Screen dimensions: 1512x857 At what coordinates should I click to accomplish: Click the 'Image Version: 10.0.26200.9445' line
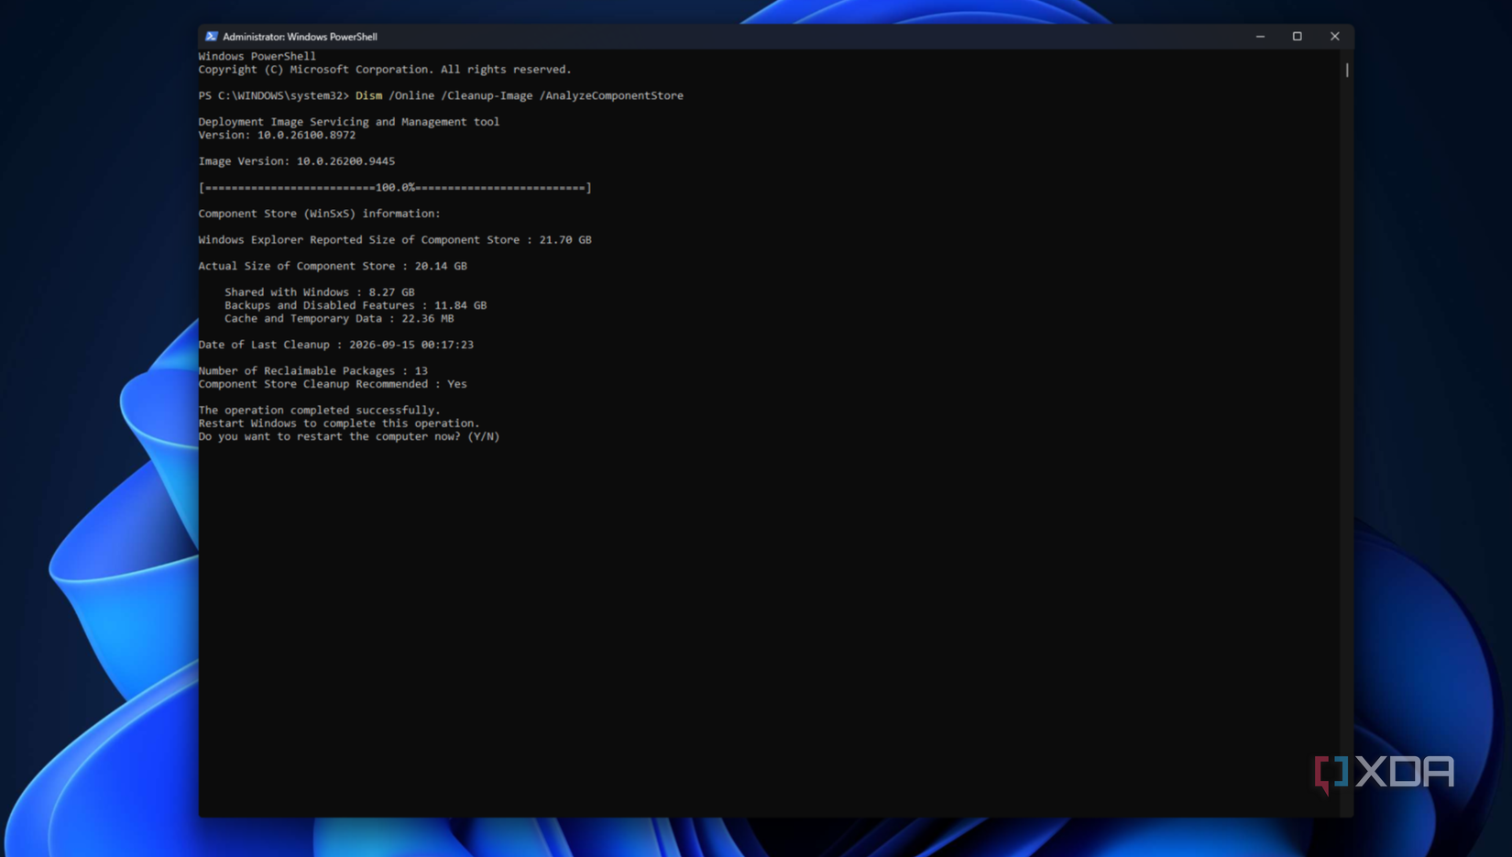(x=297, y=161)
